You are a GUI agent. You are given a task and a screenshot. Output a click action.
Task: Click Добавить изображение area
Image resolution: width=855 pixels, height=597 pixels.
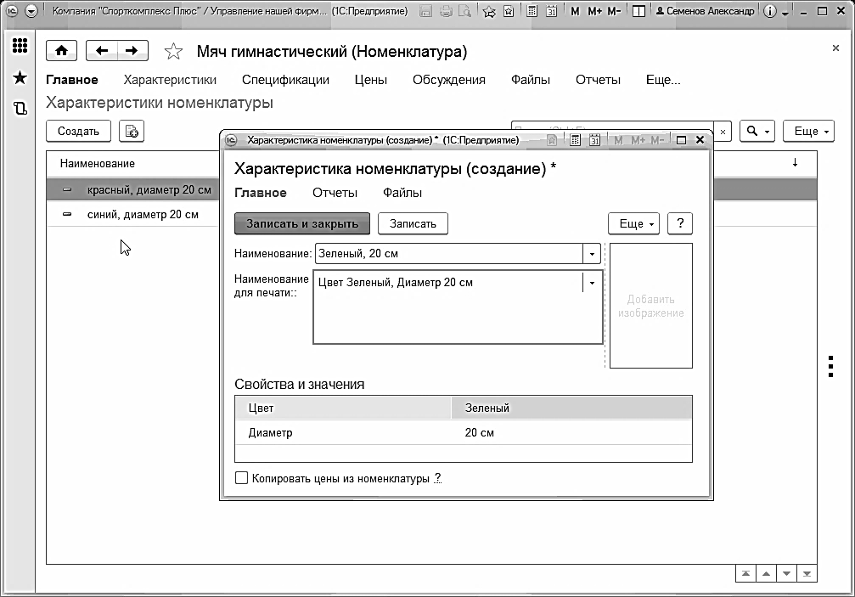[651, 306]
